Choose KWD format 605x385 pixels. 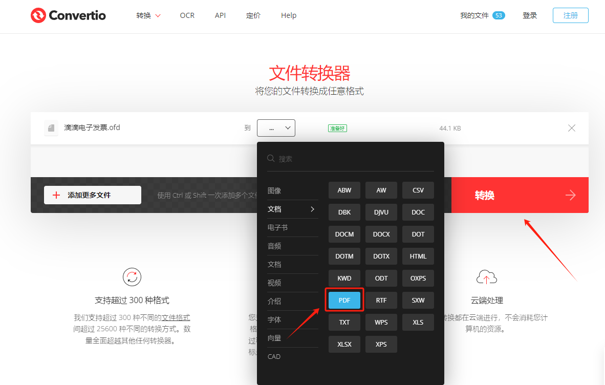click(x=344, y=278)
